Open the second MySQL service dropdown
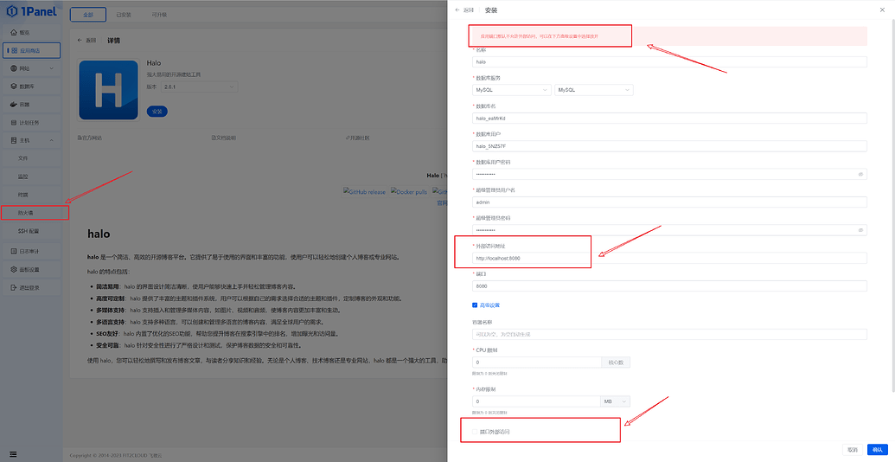The width and height of the screenshot is (895, 462). tap(593, 90)
